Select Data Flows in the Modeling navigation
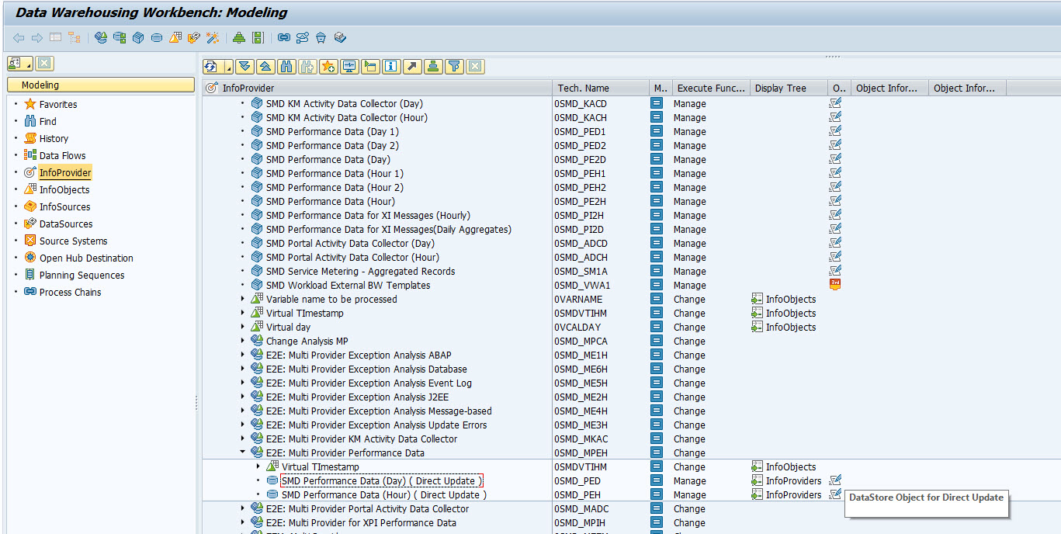 pyautogui.click(x=63, y=155)
